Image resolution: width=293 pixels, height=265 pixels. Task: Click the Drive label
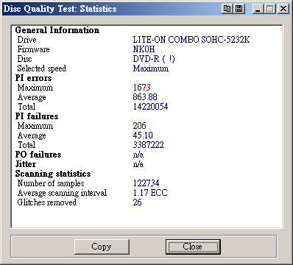click(x=27, y=40)
